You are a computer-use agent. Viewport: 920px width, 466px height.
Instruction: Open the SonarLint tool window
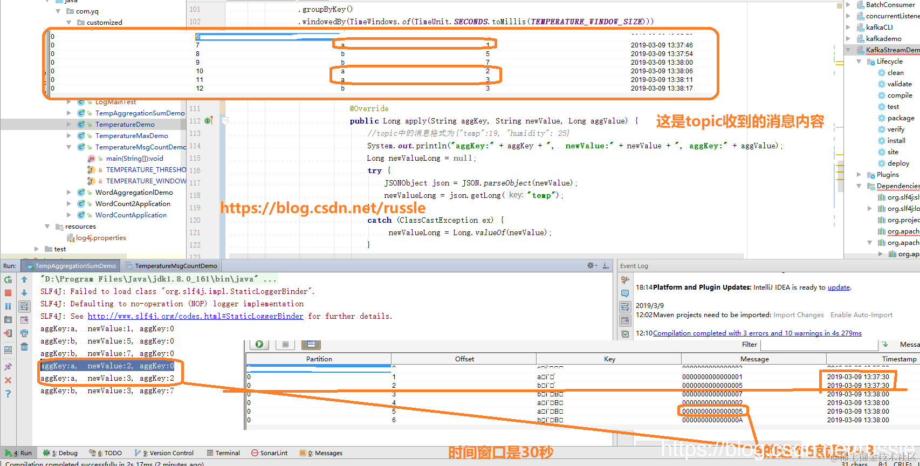point(269,453)
